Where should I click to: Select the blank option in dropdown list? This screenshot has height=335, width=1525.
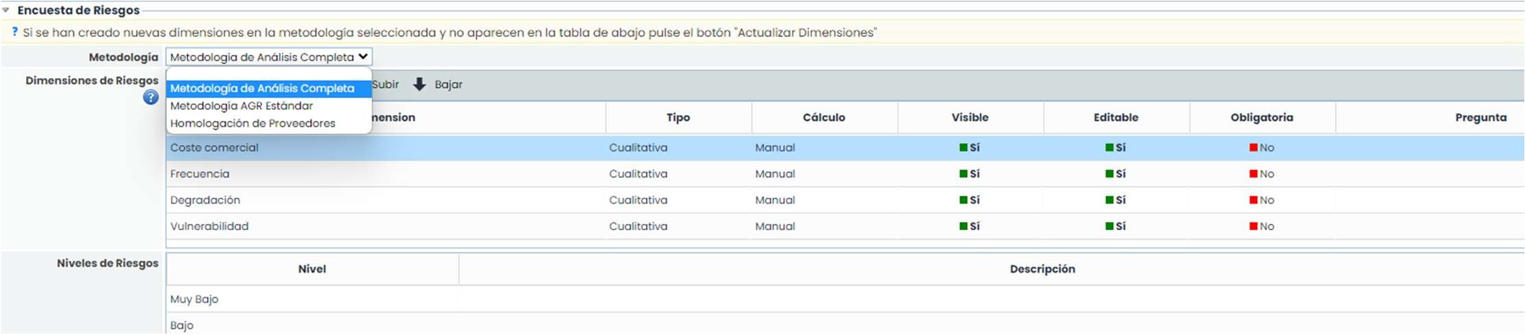tap(268, 74)
